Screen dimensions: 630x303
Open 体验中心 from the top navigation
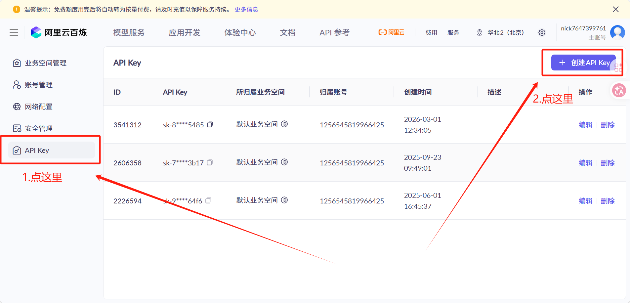pyautogui.click(x=240, y=32)
